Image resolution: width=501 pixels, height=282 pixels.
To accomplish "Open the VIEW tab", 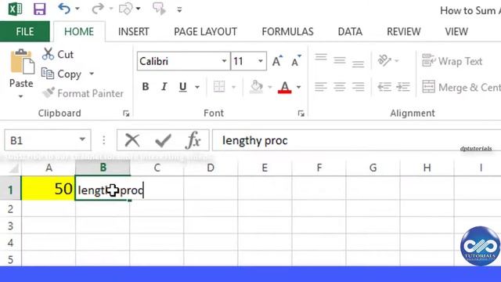I will click(456, 31).
